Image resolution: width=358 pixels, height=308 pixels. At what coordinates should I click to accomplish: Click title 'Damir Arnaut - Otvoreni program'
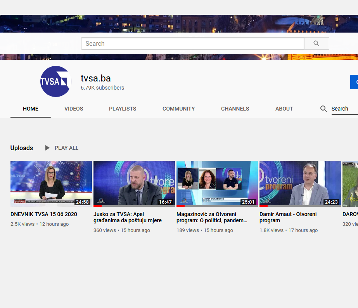point(288,217)
